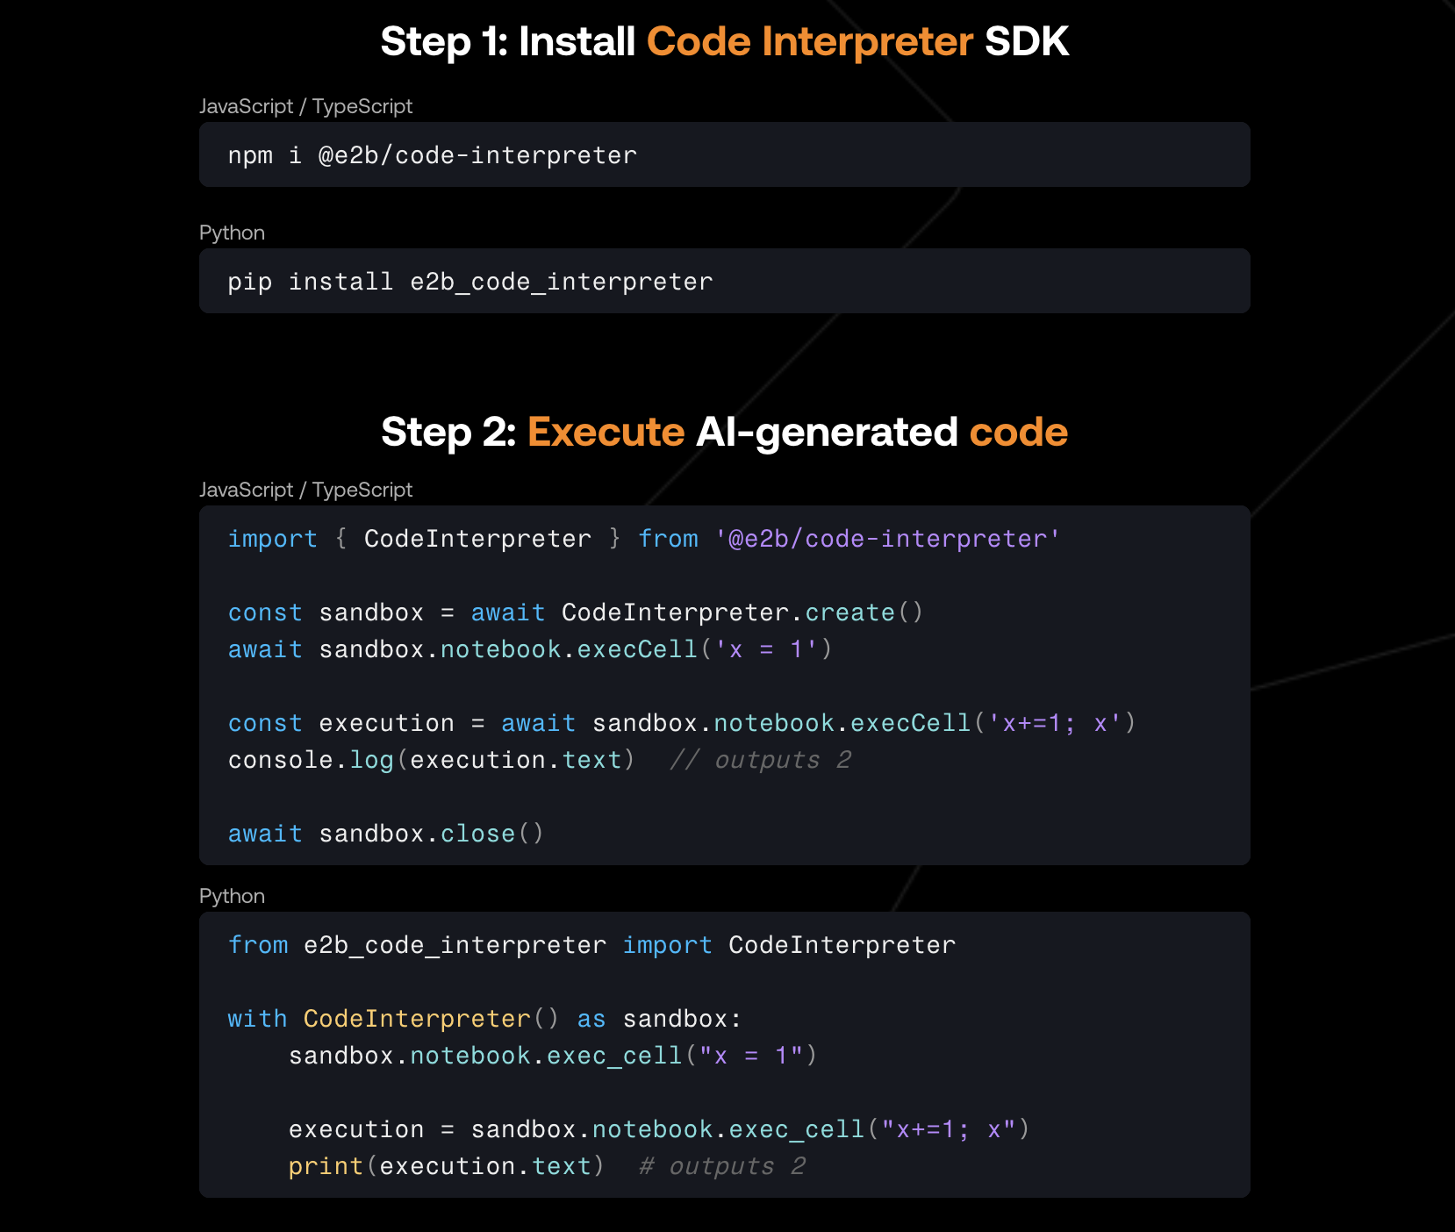Select the import CodeInterpreter line in JavaScript code

pyautogui.click(x=643, y=539)
